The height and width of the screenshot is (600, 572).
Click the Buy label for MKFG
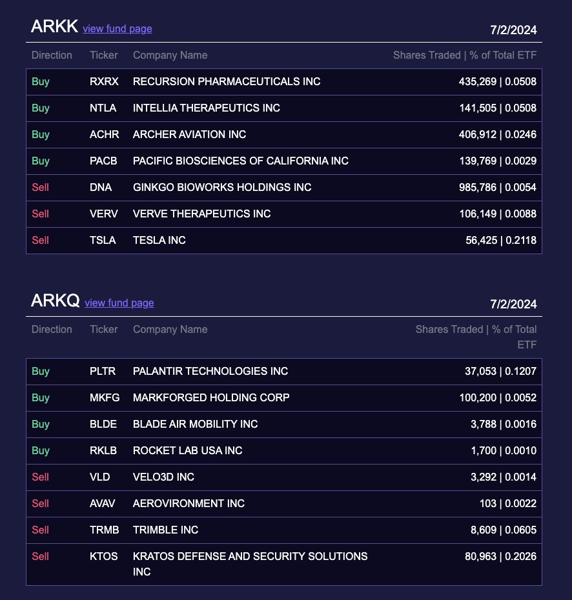tap(40, 397)
